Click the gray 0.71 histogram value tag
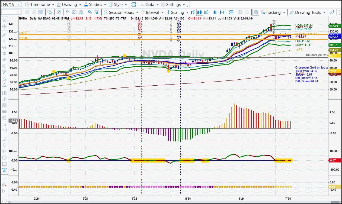This screenshot has width=342, height=204. click(14, 121)
